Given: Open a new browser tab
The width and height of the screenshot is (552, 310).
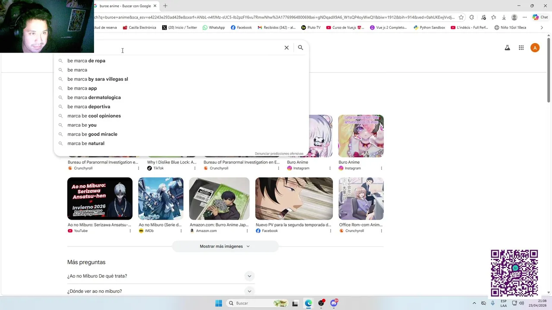Looking at the screenshot, I should (165, 6).
